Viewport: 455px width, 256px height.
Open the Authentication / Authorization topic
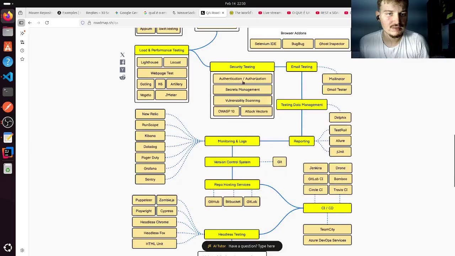242,79
